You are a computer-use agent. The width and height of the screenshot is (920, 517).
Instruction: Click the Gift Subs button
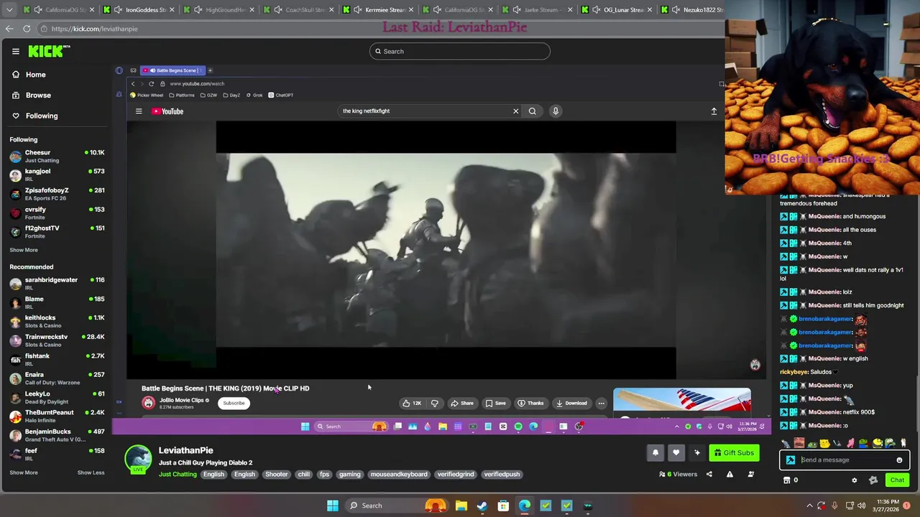pyautogui.click(x=734, y=453)
